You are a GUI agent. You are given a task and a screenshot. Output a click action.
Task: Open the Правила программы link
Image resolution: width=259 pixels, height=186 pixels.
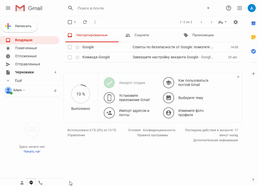tap(153, 135)
